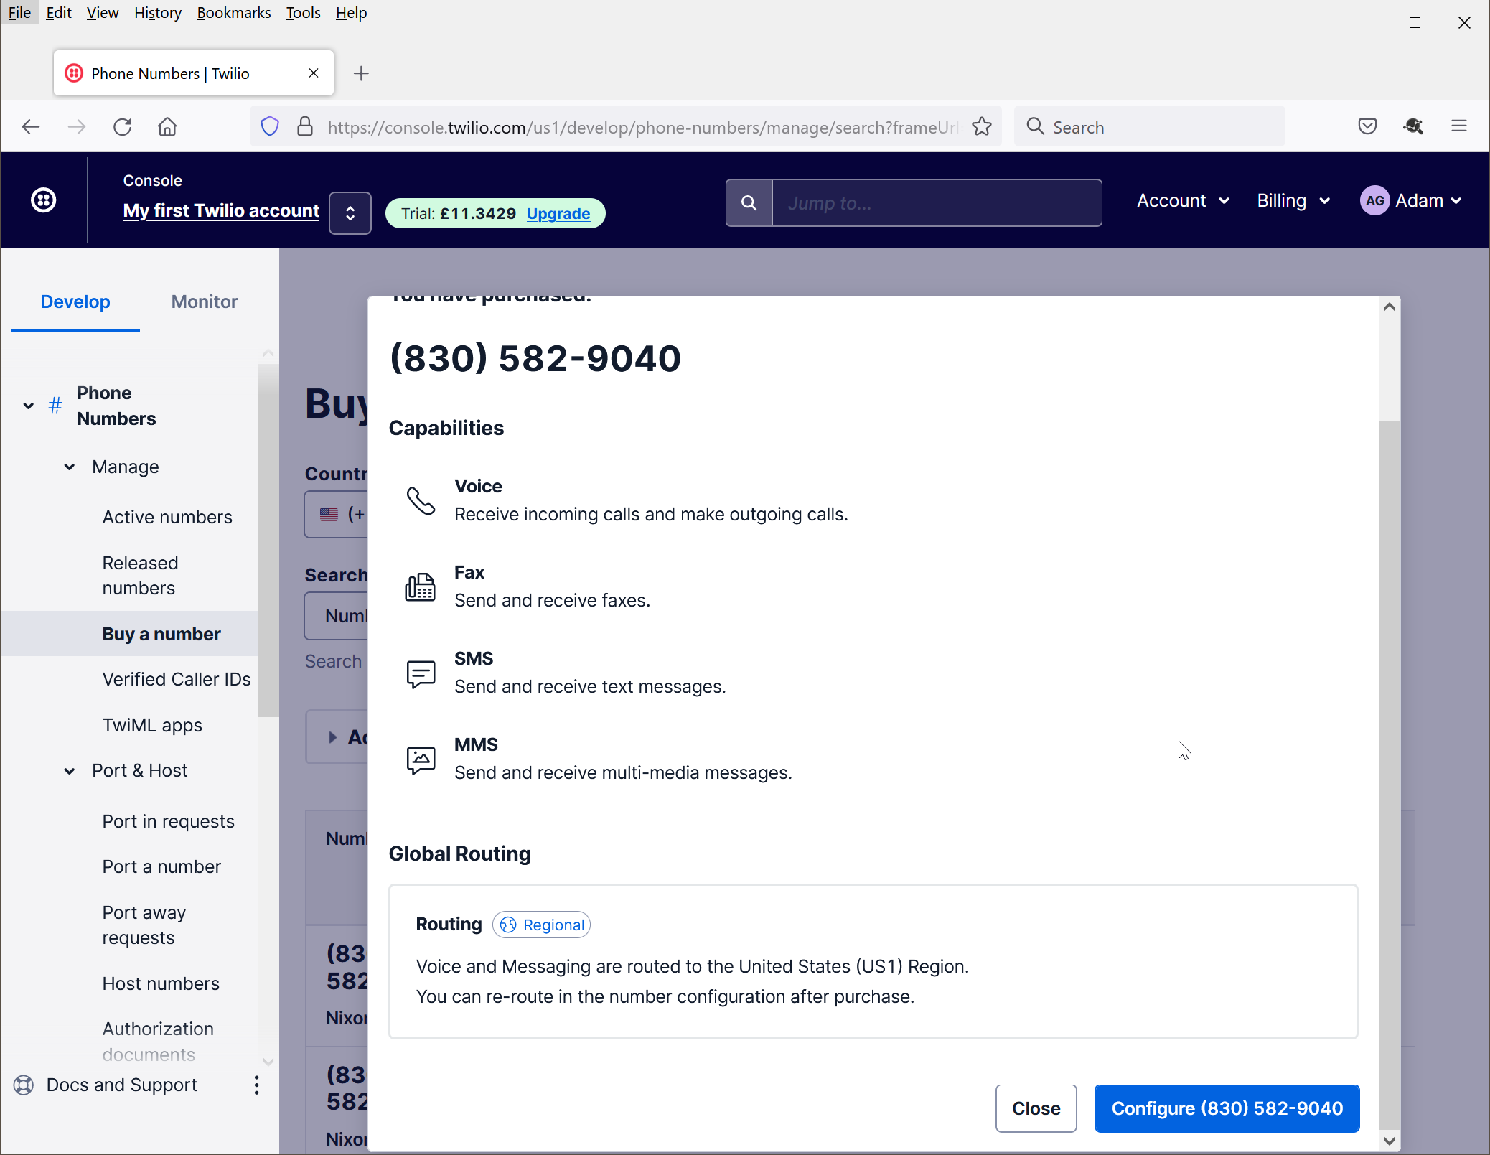Click the dialog's scroll down arrow
Image resolution: width=1490 pixels, height=1155 pixels.
click(1390, 1141)
